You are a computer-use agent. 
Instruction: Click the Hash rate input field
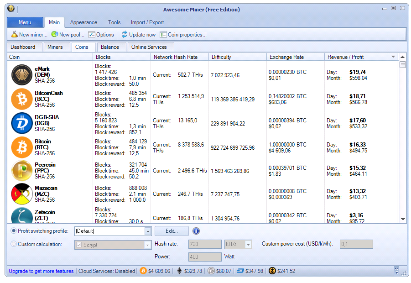tap(204, 245)
